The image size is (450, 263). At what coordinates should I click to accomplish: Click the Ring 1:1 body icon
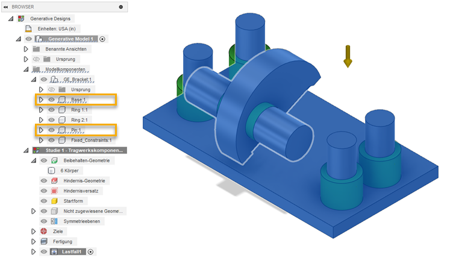point(61,110)
